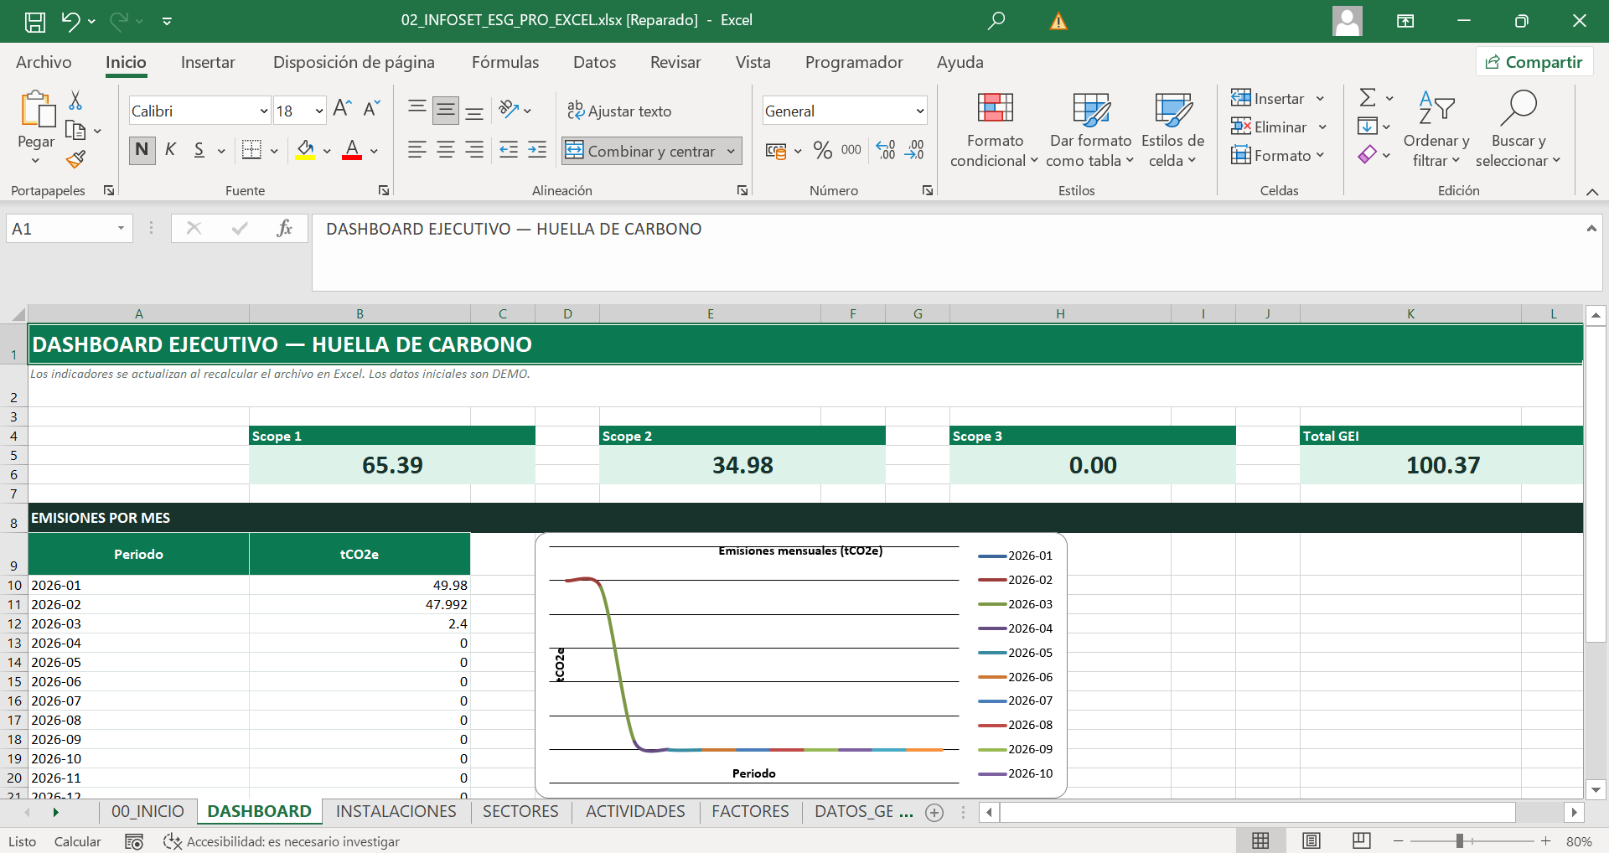Open the Search magnifier in title bar
Screen dimensions: 1609x853
click(x=996, y=20)
